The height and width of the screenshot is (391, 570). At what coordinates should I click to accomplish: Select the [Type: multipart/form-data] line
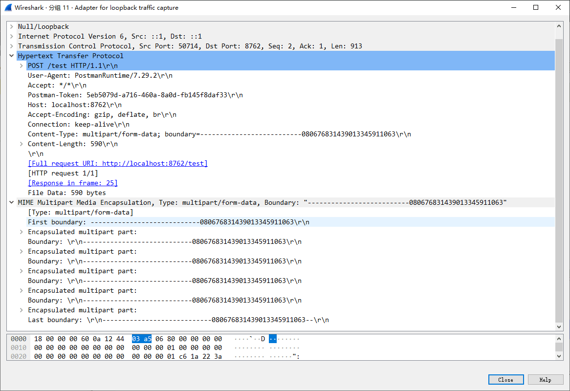pyautogui.click(x=81, y=212)
